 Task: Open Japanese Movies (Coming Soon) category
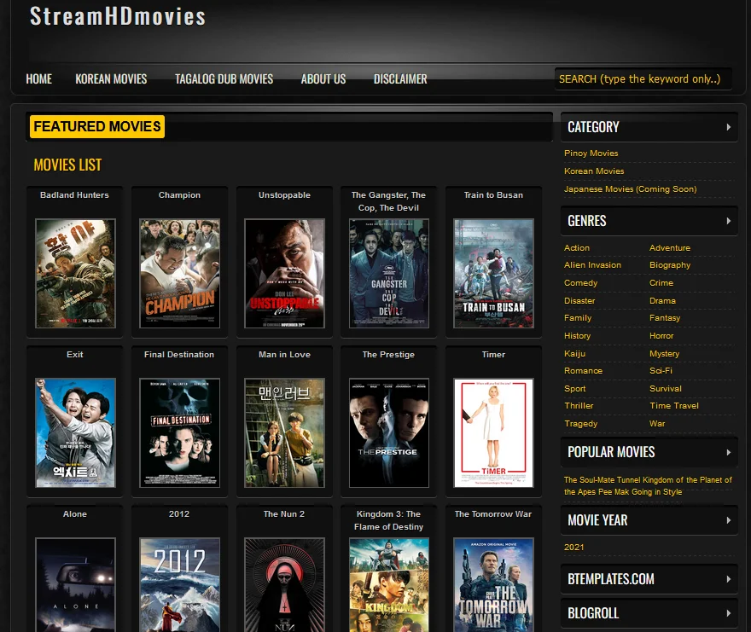pos(631,189)
